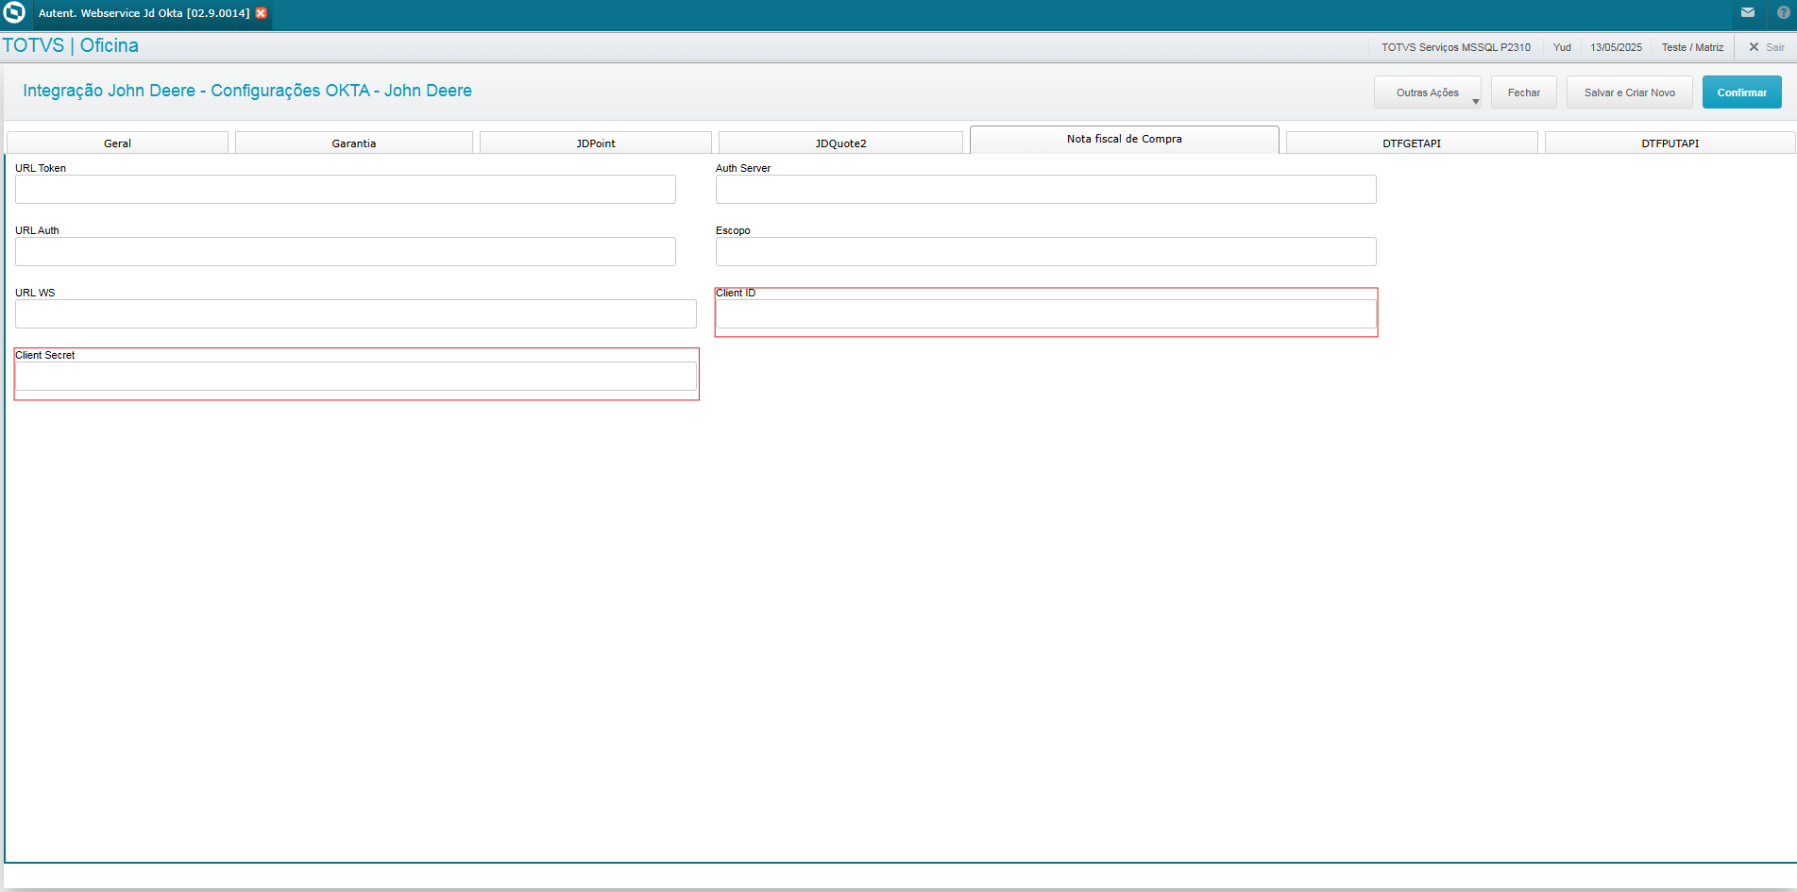Focus the Client Secret input field
Viewport: 1797px width, 892px height.
pos(356,377)
